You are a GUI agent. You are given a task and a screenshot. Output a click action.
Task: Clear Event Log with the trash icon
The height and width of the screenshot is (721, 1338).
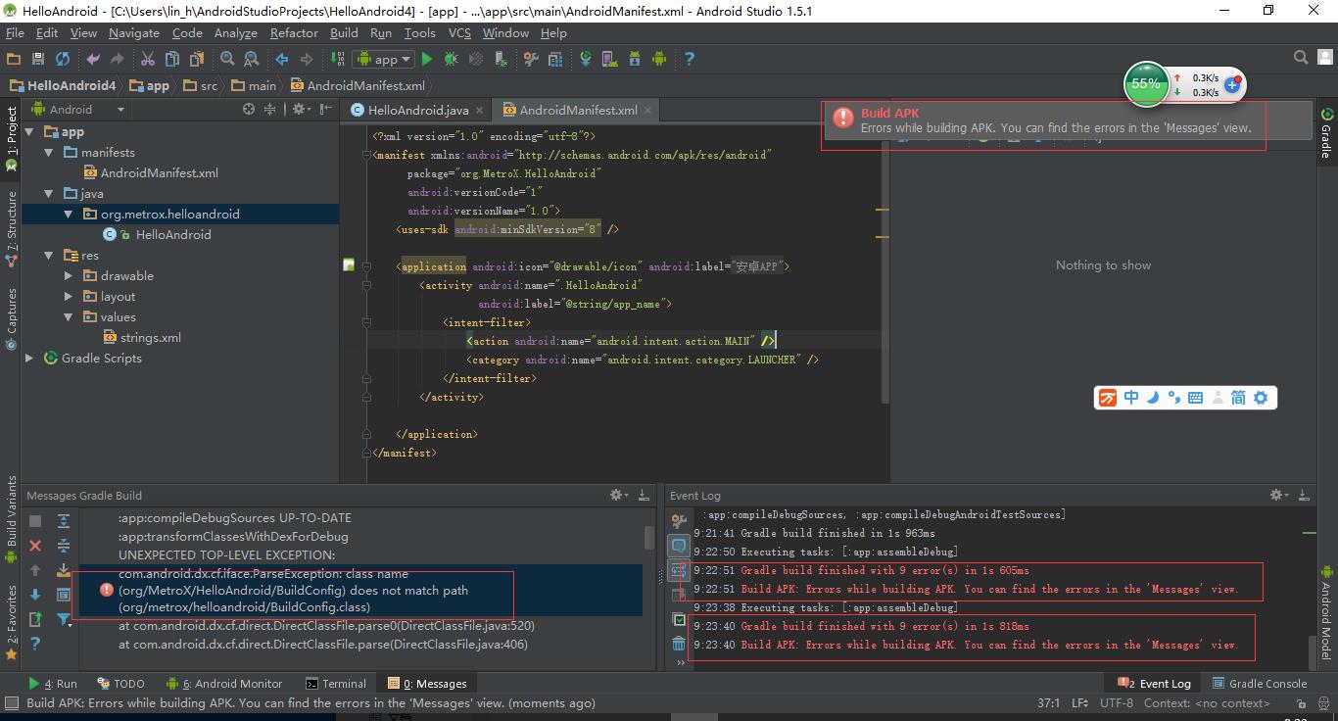point(679,644)
